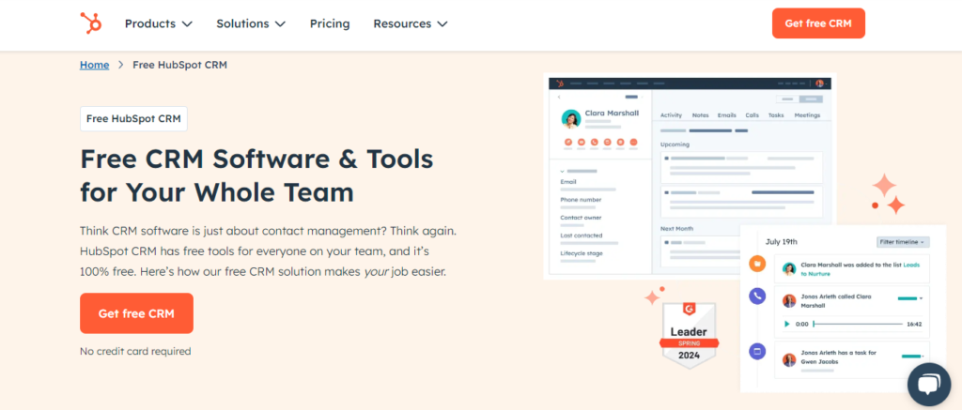Open the live chat bubble widget
This screenshot has height=410, width=962.
click(x=929, y=385)
